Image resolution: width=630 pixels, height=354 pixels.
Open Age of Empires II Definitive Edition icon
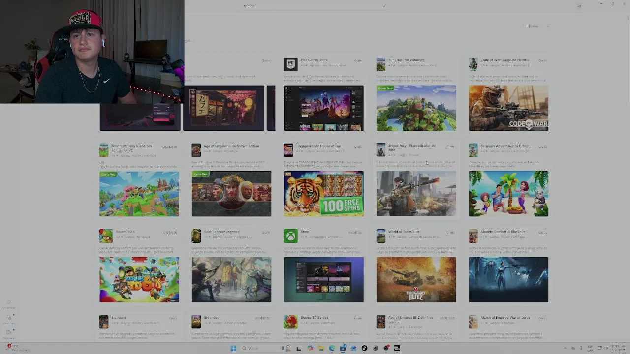[196, 150]
